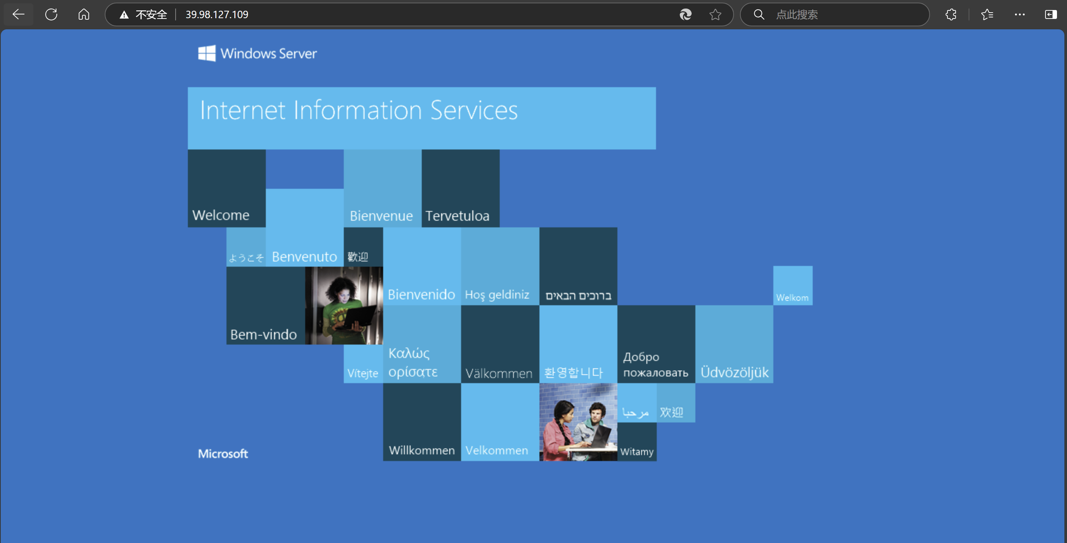This screenshot has width=1067, height=543.
Task: Click the Bem-vindo tile
Action: tap(265, 306)
